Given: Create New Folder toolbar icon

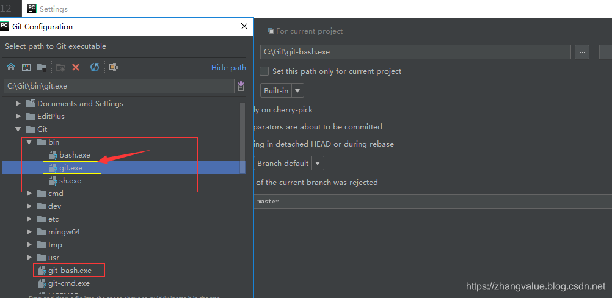Looking at the screenshot, I should 60,67.
